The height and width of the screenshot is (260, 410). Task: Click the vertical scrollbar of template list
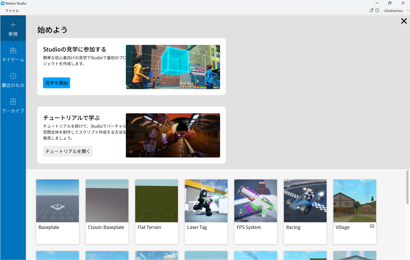tap(407, 188)
